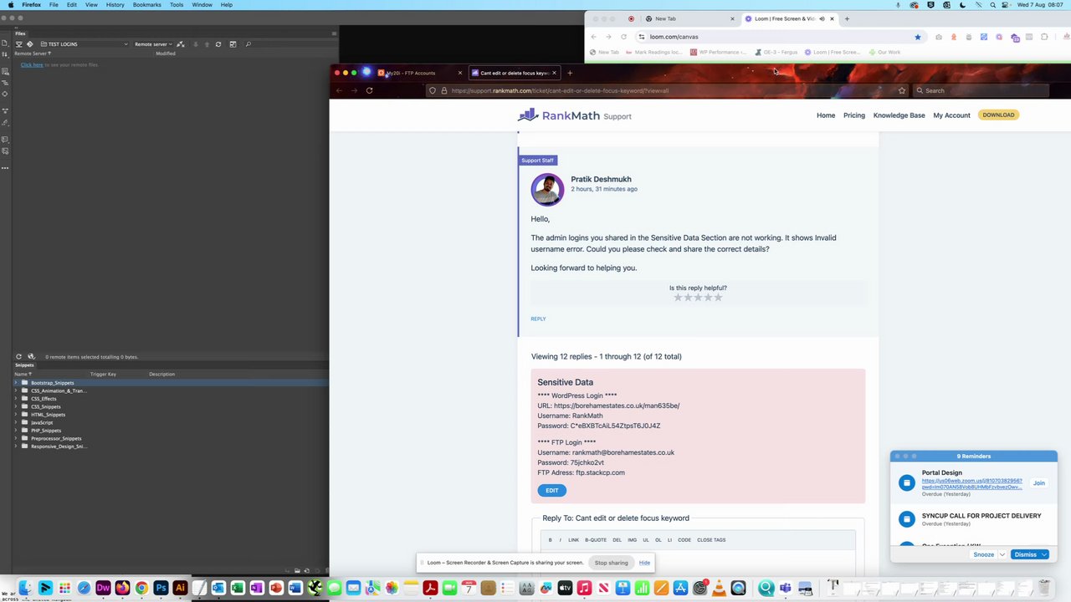Click Pratik Deshmukh's avatar

[547, 190]
